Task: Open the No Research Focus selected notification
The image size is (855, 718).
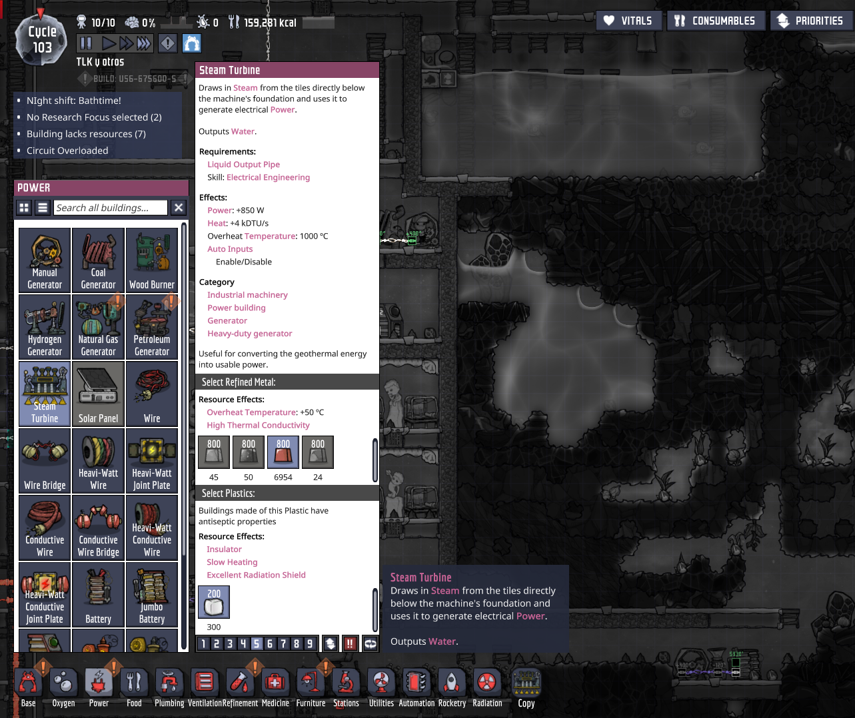Action: (94, 117)
